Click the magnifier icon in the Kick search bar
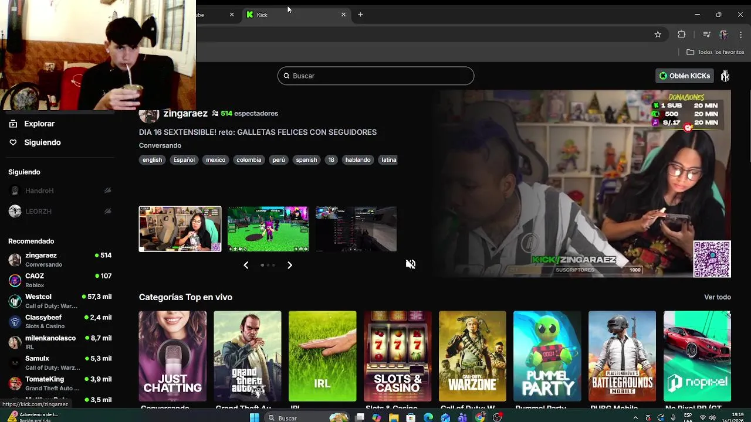Image resolution: width=751 pixels, height=422 pixels. (x=287, y=76)
